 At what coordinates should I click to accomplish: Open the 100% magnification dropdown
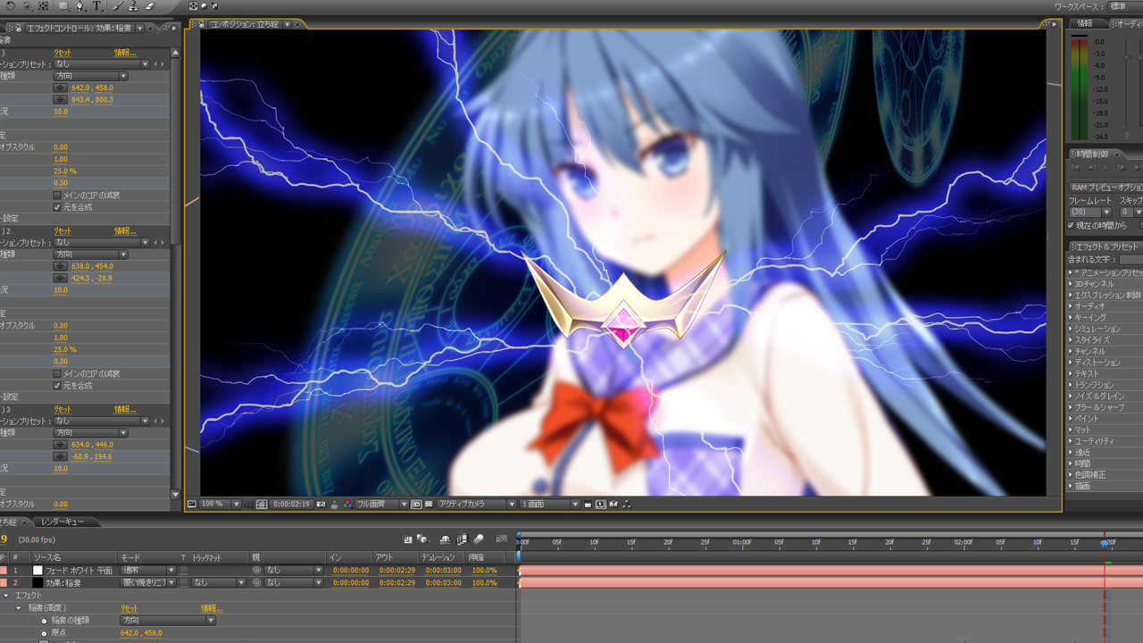point(220,504)
